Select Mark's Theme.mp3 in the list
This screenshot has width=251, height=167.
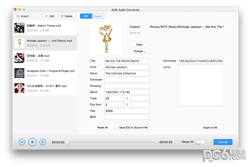[45, 28]
